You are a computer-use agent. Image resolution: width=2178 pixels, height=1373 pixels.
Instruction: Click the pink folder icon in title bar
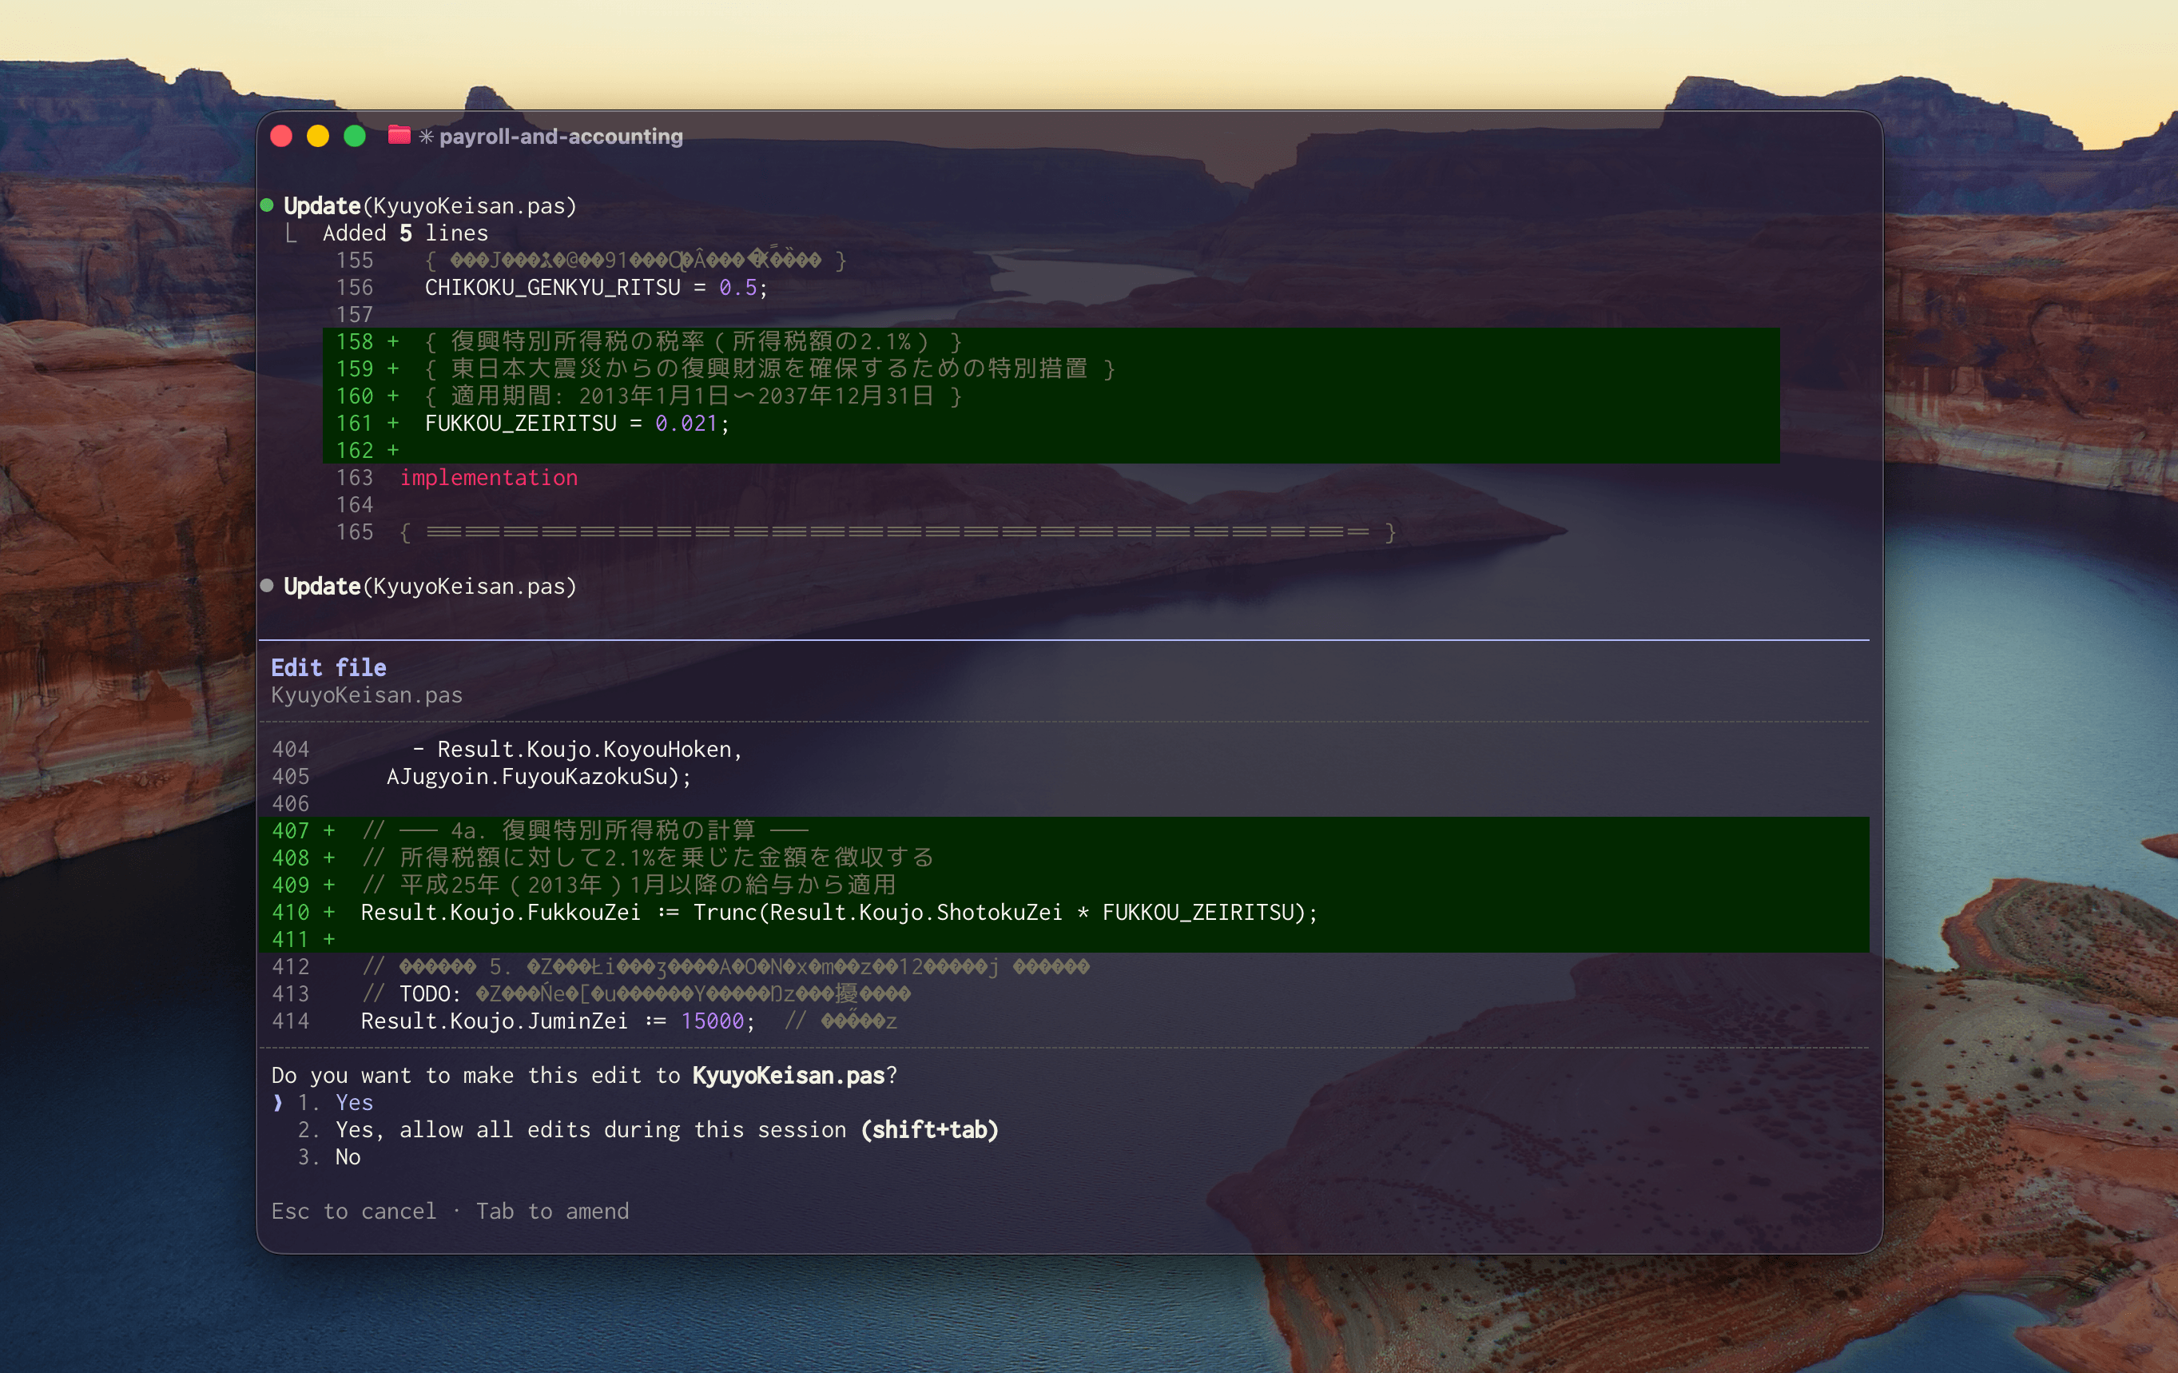[399, 136]
